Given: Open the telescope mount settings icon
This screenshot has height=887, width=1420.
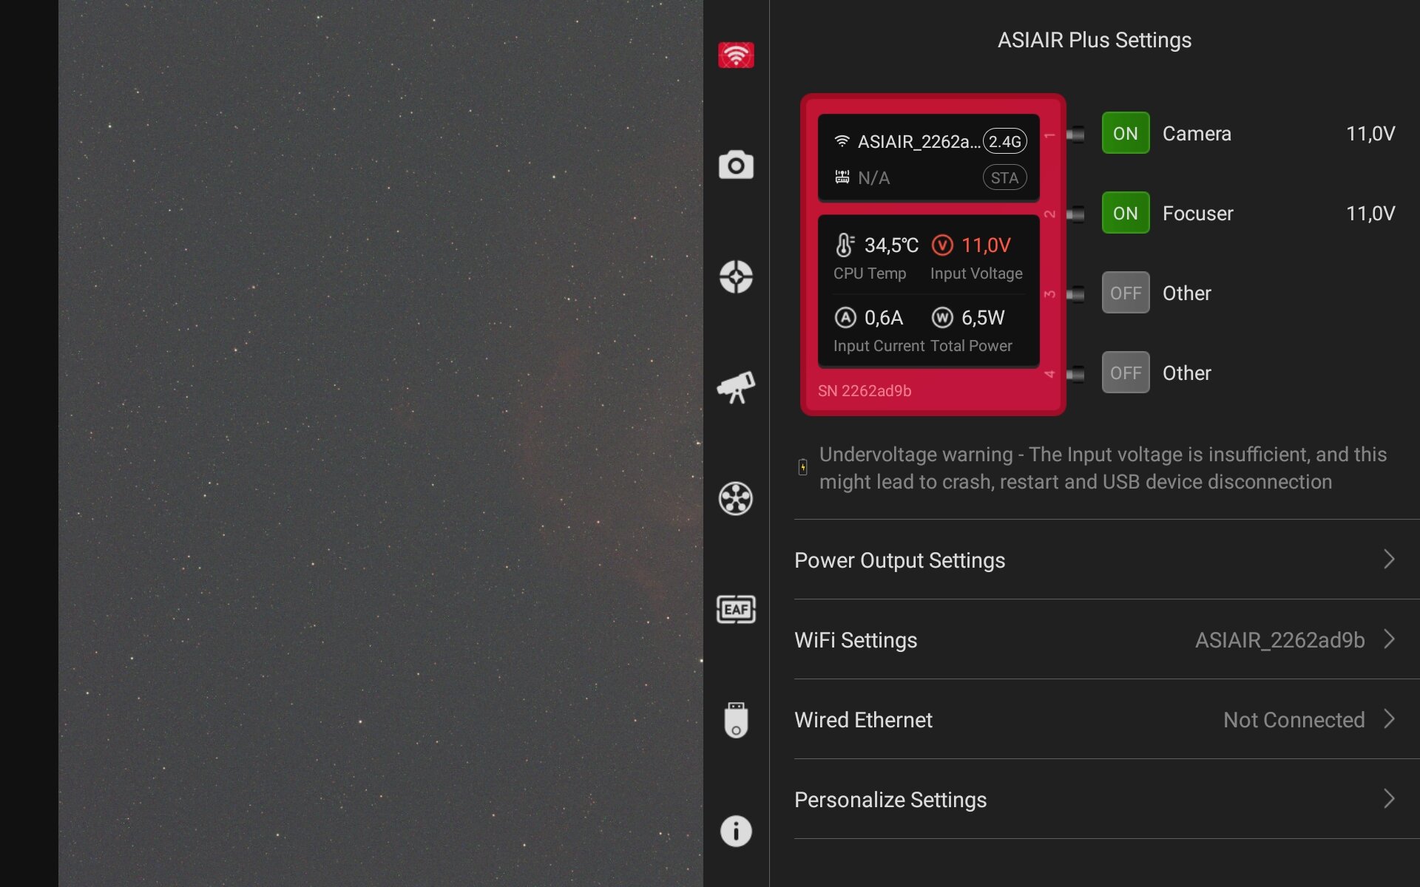Looking at the screenshot, I should tap(736, 387).
